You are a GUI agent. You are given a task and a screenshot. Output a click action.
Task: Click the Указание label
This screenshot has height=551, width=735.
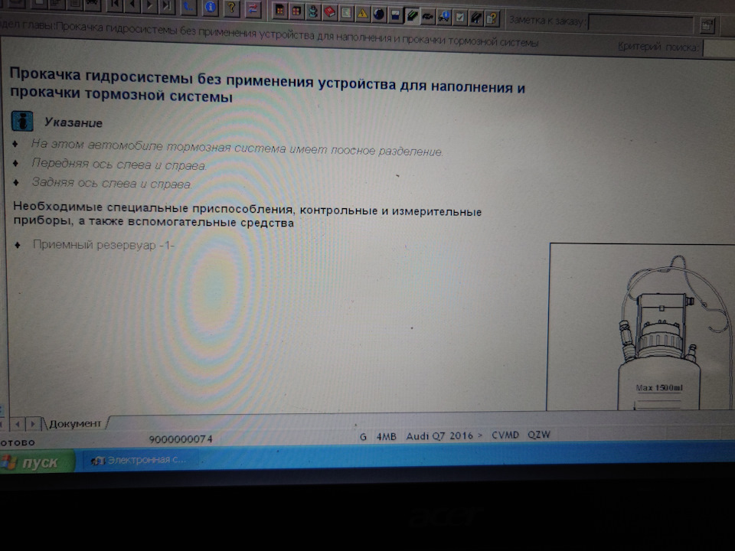click(73, 122)
